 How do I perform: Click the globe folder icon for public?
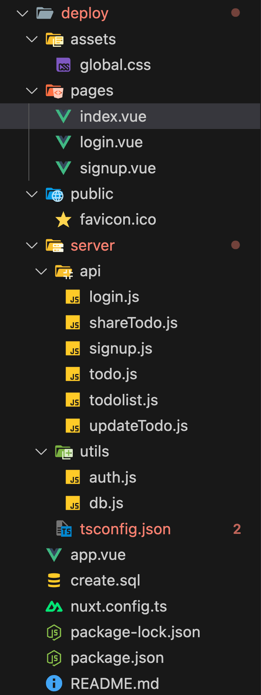pos(54,194)
